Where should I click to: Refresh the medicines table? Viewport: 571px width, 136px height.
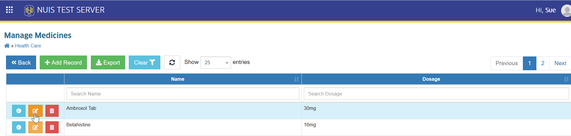[x=172, y=62]
